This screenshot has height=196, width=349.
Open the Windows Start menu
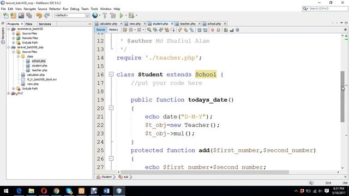click(6, 191)
